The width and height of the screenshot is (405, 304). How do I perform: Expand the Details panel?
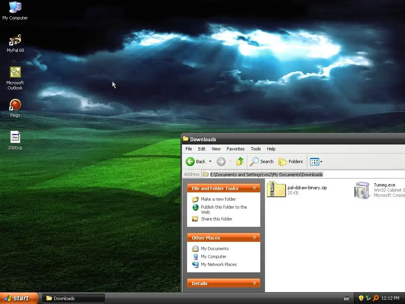[254, 283]
